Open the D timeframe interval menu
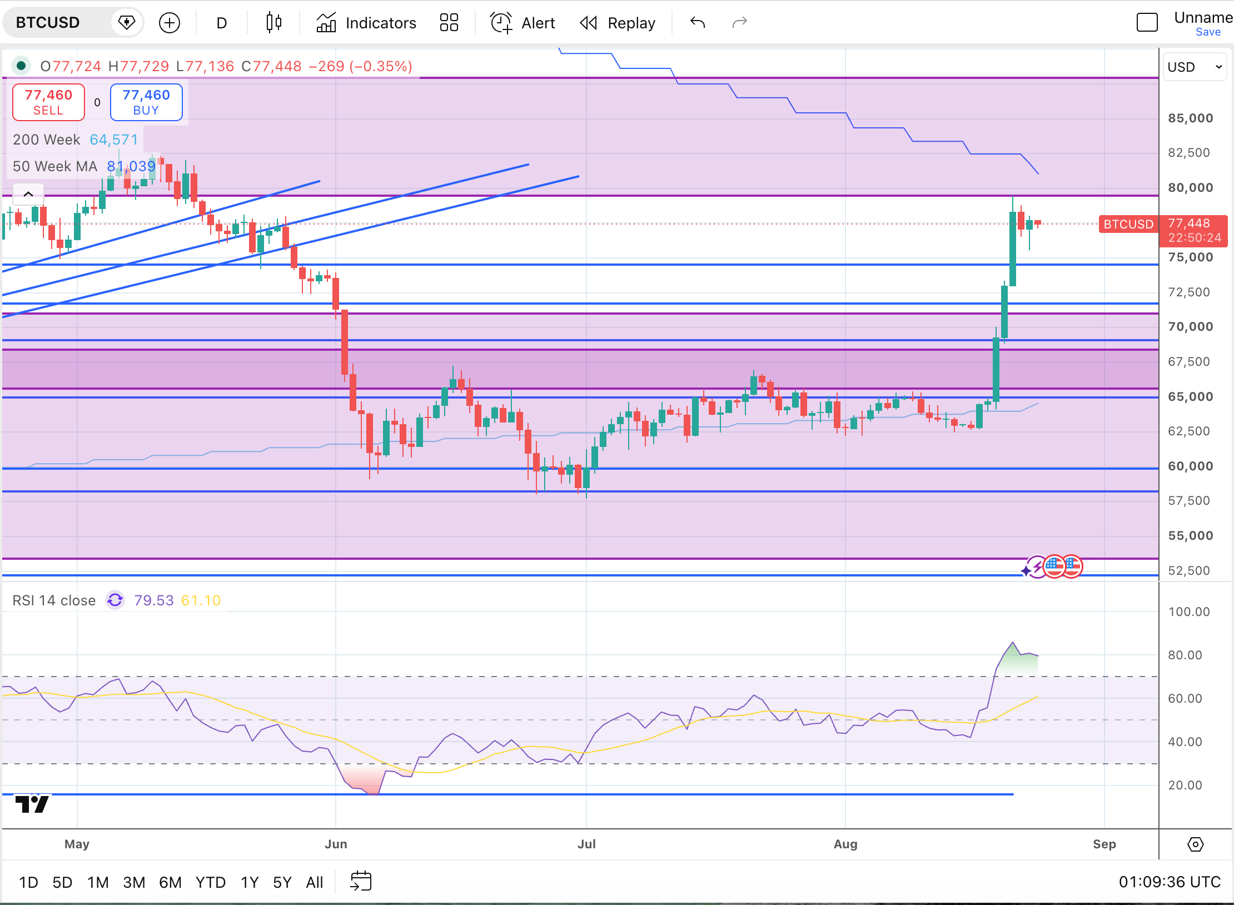The width and height of the screenshot is (1234, 905). [x=221, y=23]
